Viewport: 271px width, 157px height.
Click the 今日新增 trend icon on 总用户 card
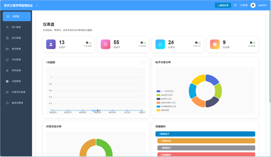(x=87, y=43)
